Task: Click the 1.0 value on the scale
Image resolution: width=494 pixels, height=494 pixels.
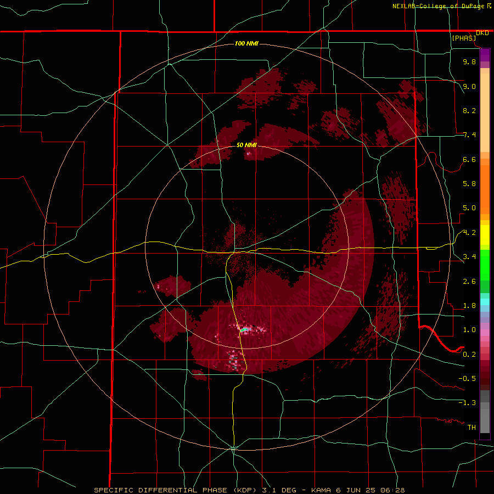Action: pos(469,330)
